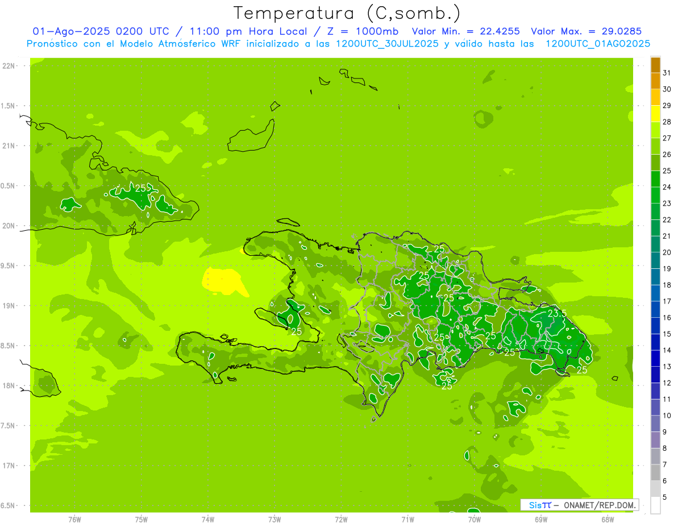Click the "72W" longitude axis label
Viewport: 682px width, 527px height.
pyautogui.click(x=342, y=519)
